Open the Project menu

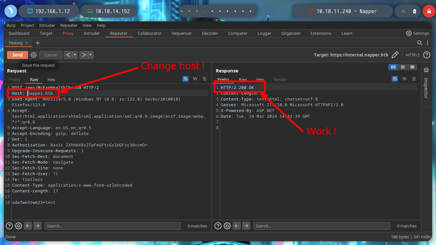pos(27,25)
